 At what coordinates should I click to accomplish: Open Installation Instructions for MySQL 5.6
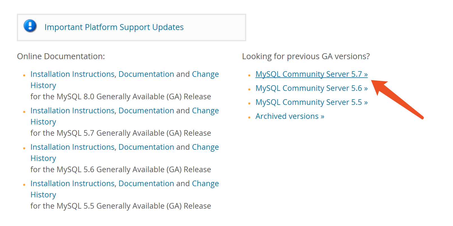tap(72, 147)
